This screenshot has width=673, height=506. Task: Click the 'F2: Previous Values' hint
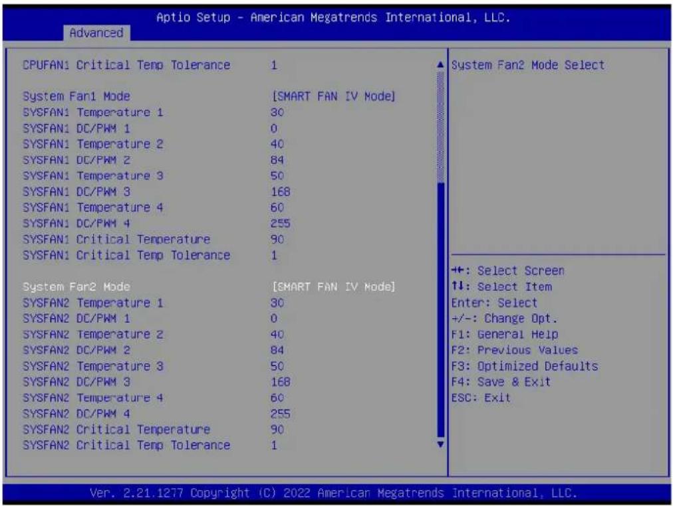515,350
